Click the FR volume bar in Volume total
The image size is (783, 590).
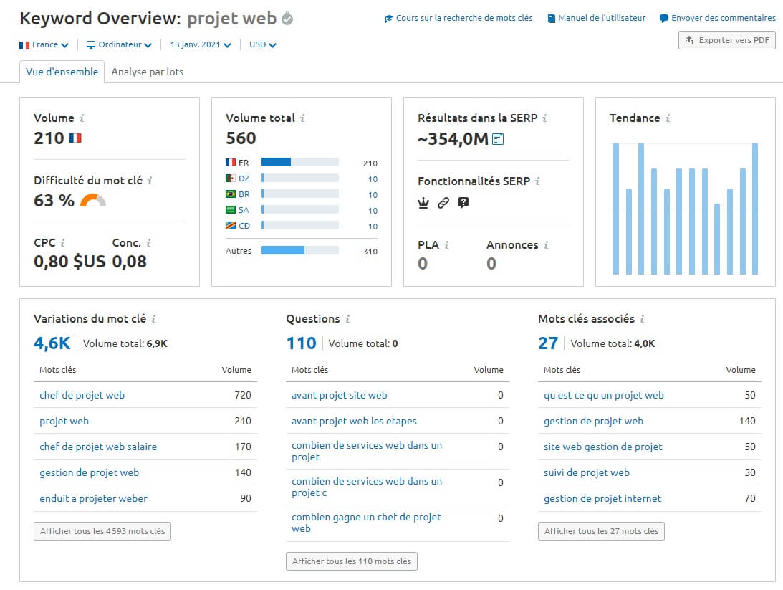click(x=277, y=163)
